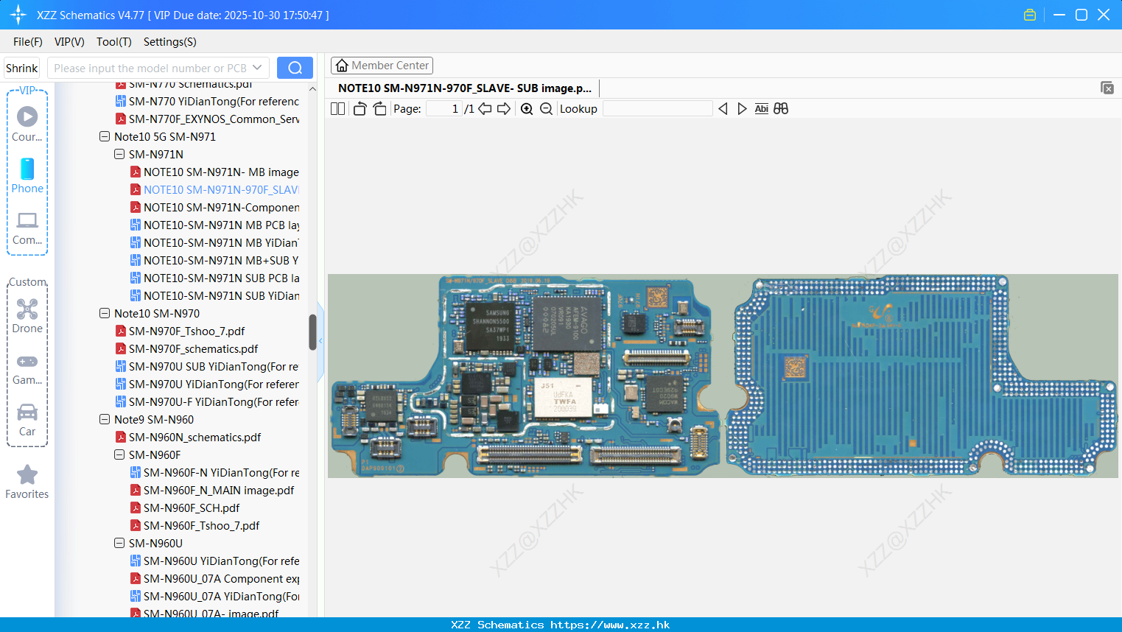Open NOTE10 SM-N971N- MB image
Screen dimensions: 1122x632
click(214, 172)
